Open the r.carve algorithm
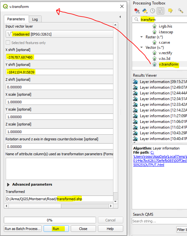This screenshot has height=236, width=187. pos(164,42)
